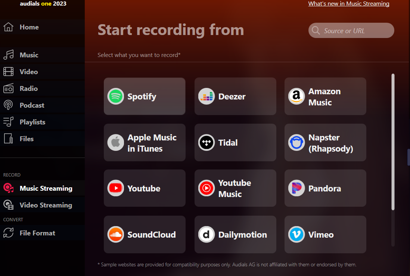Click the green Spotify logo
Viewport: 410px width, 276px height.
116,96
